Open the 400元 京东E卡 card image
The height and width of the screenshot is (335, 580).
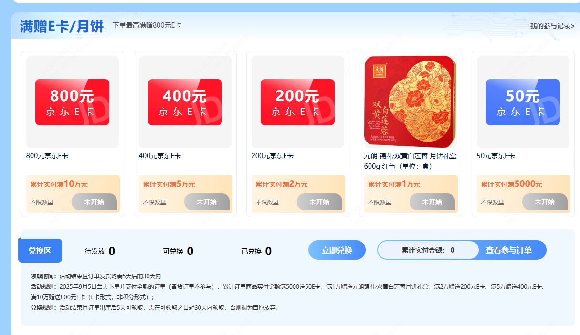(x=185, y=102)
